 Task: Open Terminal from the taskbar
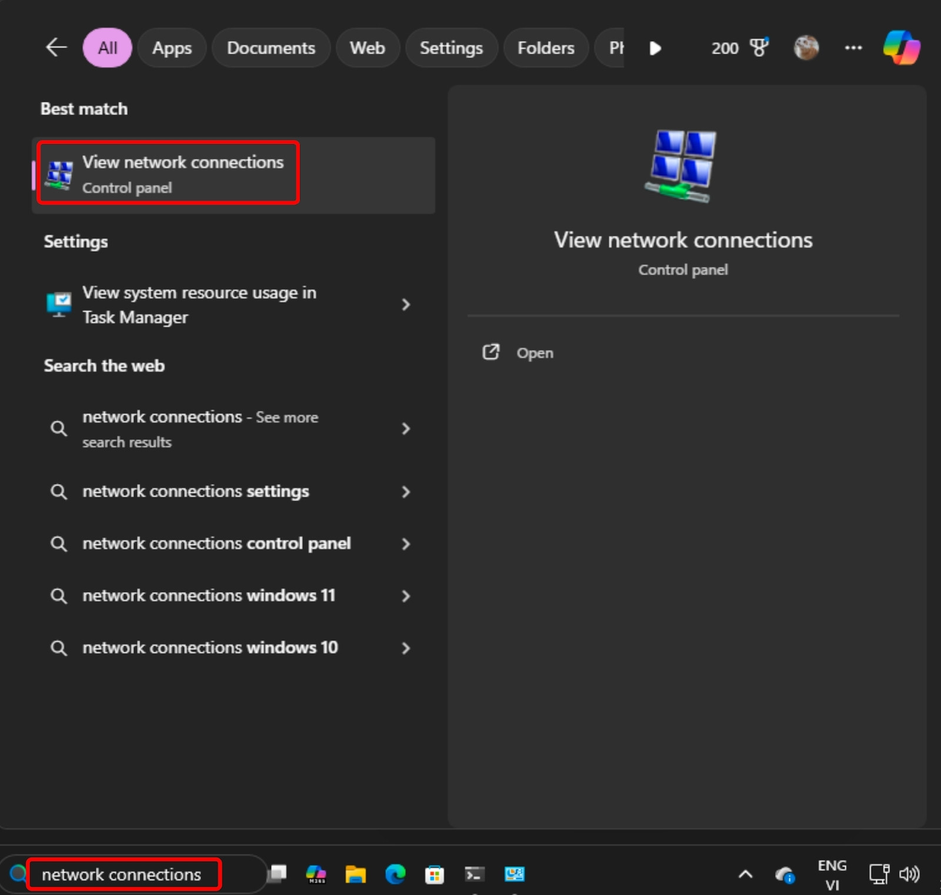pyautogui.click(x=474, y=874)
